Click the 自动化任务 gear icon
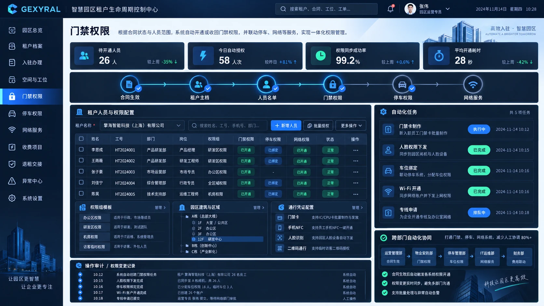 click(x=384, y=112)
